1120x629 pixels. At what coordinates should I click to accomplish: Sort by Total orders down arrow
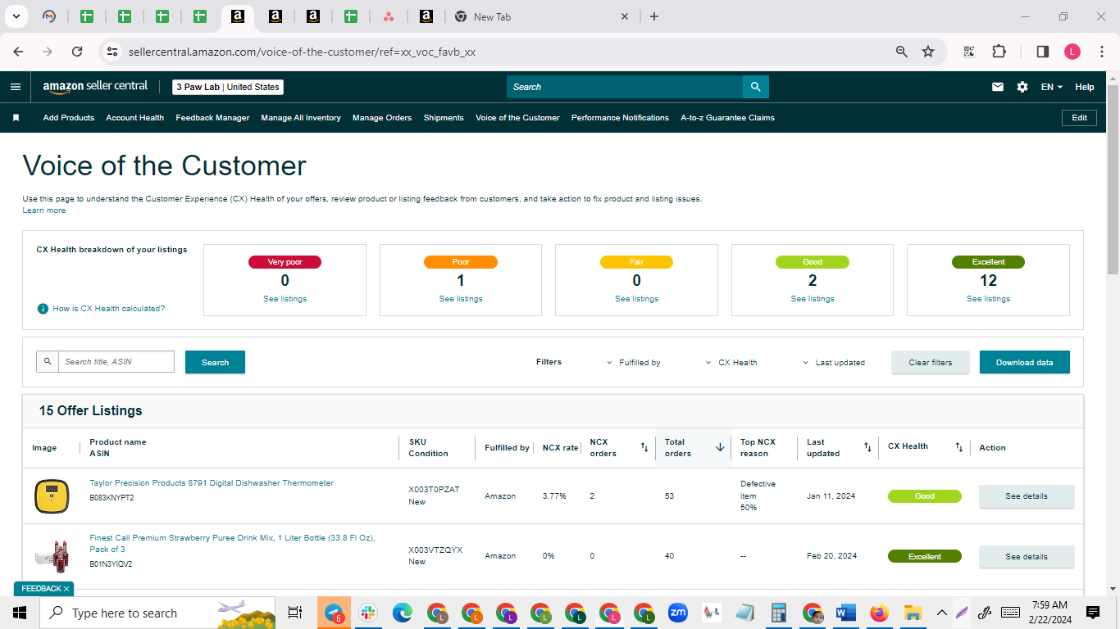(720, 447)
